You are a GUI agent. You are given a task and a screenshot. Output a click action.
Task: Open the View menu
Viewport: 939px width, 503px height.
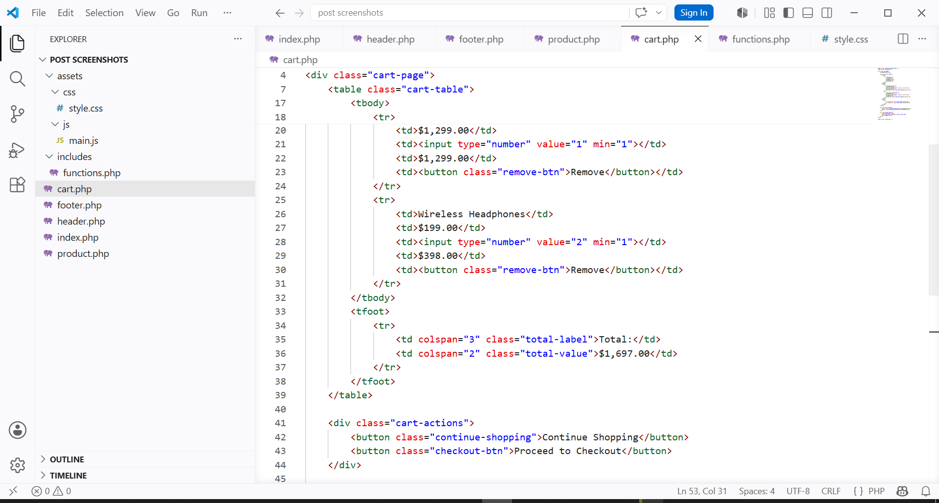pos(145,13)
